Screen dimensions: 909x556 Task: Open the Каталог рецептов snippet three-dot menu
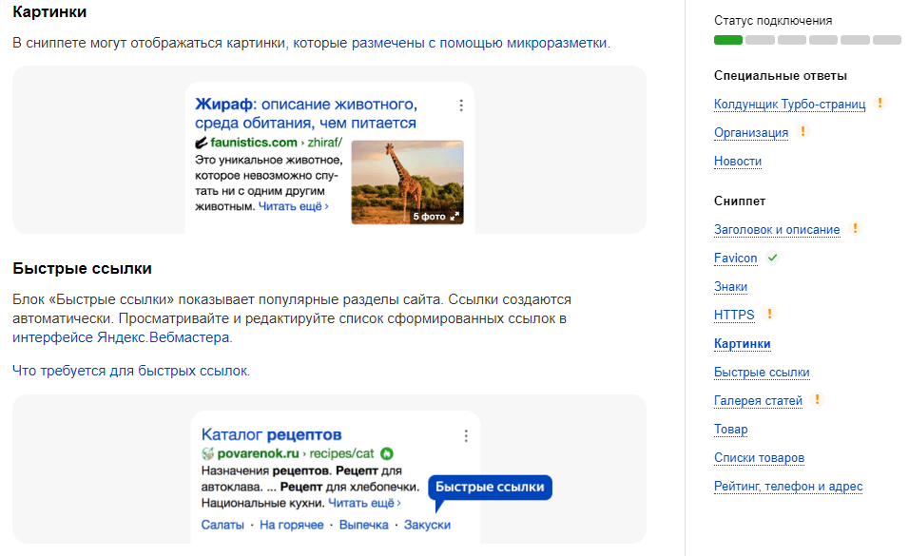click(x=466, y=436)
